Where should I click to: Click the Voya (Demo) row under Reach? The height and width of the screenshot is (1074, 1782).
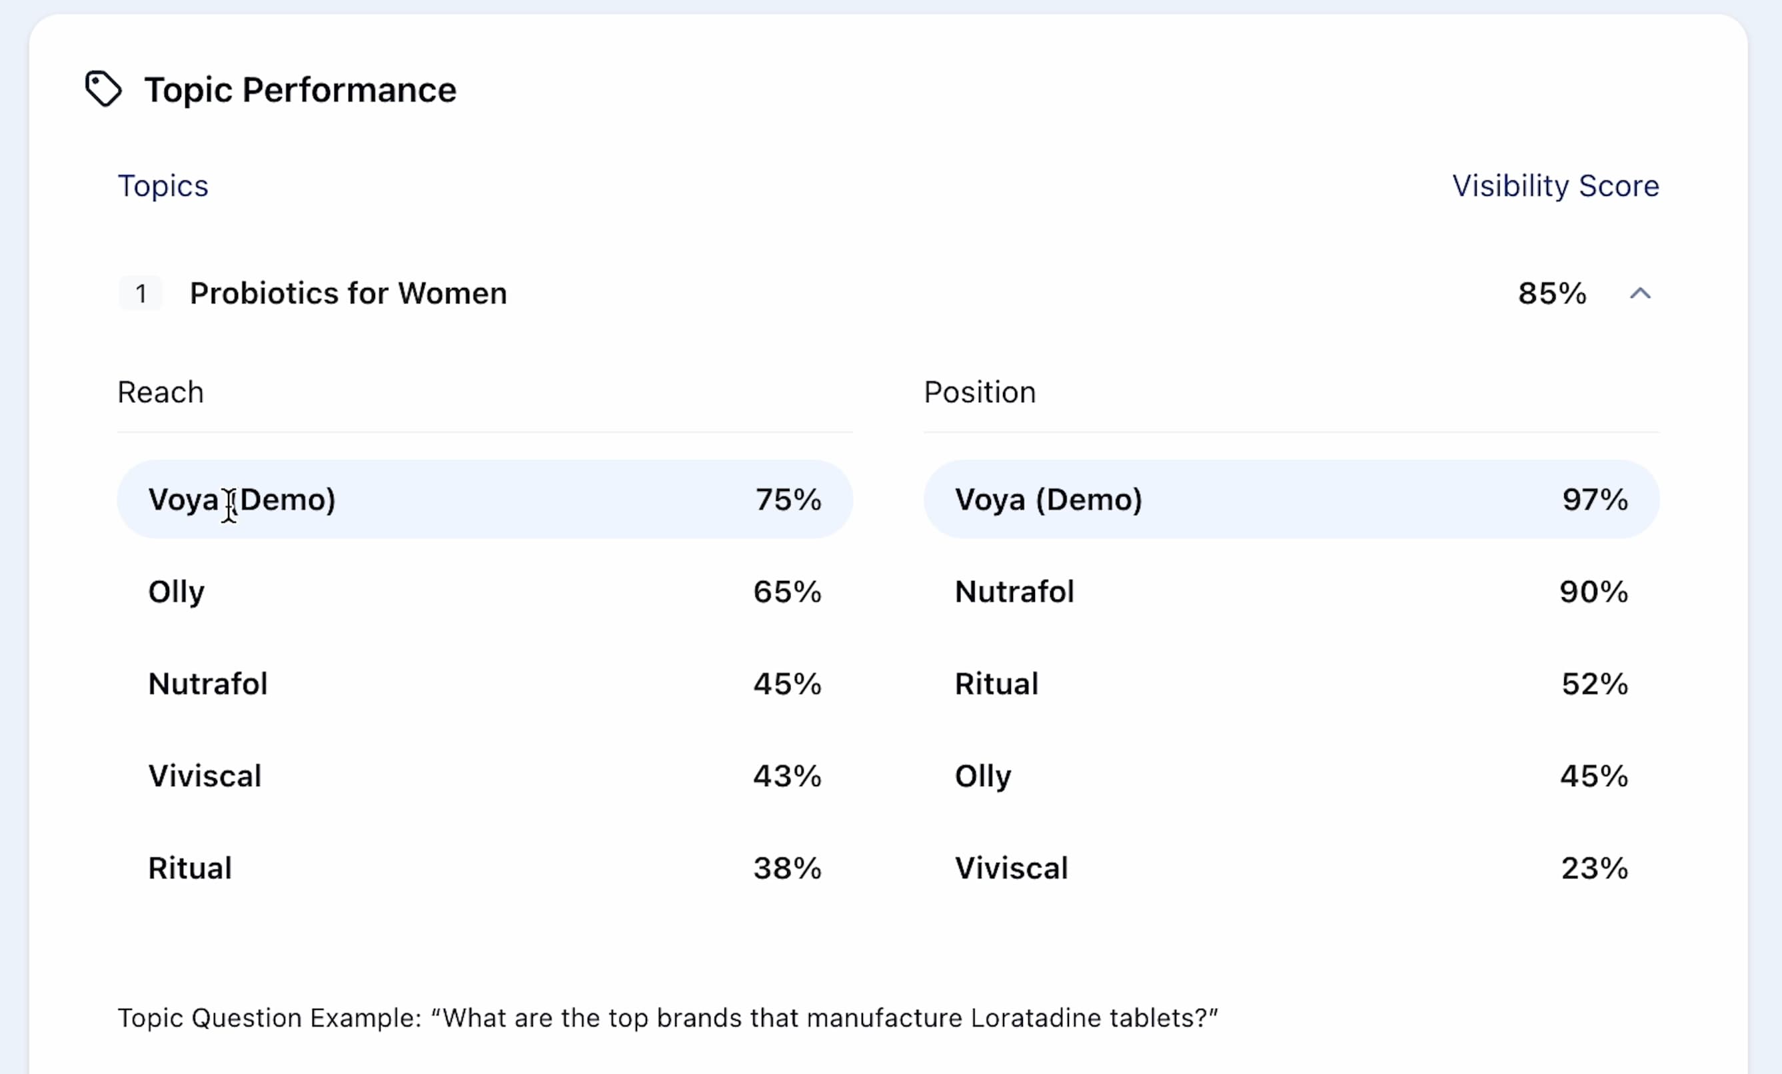484,500
